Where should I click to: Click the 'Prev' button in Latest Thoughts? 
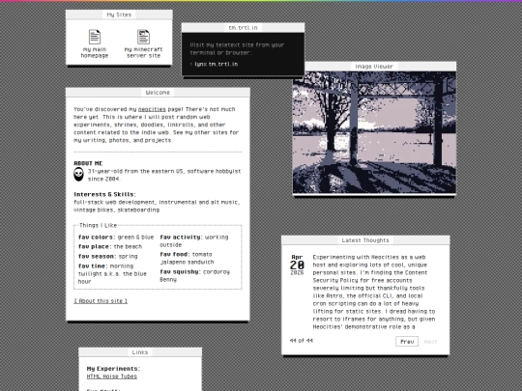407,342
